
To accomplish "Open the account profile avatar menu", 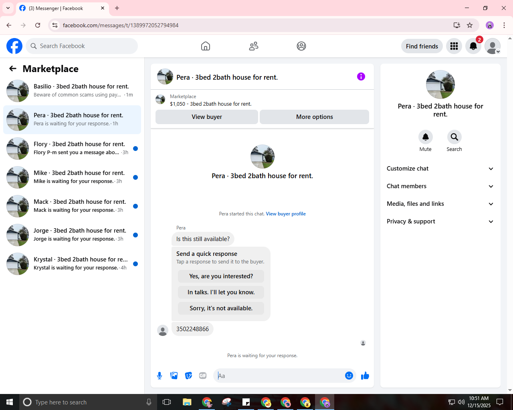I will coord(493,46).
